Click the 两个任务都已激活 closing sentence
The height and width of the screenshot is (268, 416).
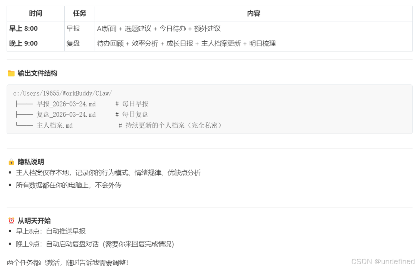coord(68,263)
